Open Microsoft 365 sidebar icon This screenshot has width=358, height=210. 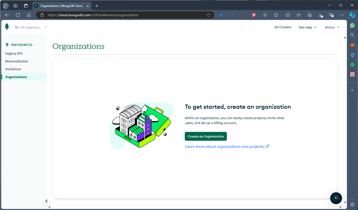352,55
